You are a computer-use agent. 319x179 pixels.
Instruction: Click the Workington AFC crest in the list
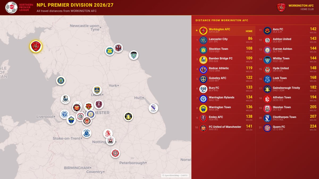click(x=203, y=31)
